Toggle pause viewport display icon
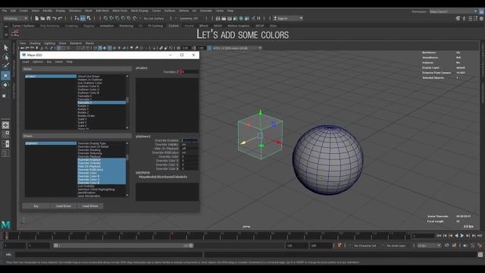The image size is (485, 273). click(259, 18)
